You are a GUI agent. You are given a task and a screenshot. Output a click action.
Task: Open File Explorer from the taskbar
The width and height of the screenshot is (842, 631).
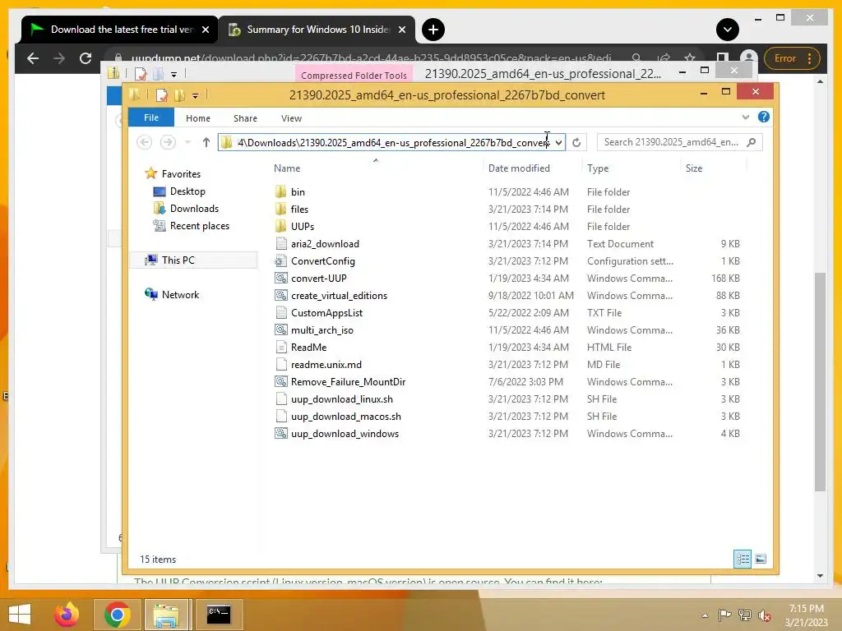(166, 615)
